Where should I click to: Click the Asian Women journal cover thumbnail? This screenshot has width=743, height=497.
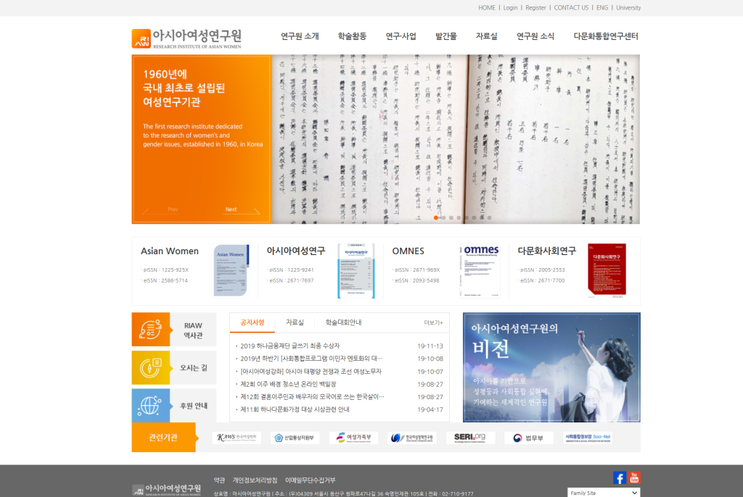(x=231, y=270)
